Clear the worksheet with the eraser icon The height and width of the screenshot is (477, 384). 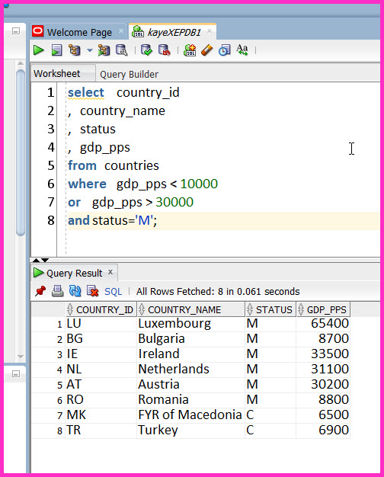pos(207,50)
